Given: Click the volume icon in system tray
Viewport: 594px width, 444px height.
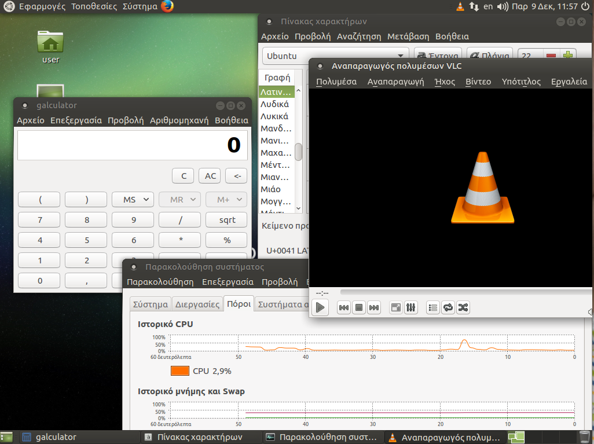Looking at the screenshot, I should click(503, 6).
